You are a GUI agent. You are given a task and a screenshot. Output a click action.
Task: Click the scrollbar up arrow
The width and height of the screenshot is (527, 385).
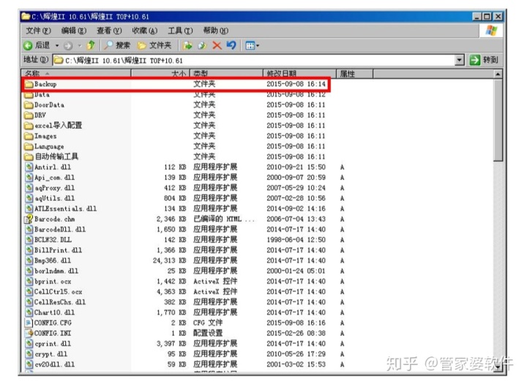click(x=498, y=74)
